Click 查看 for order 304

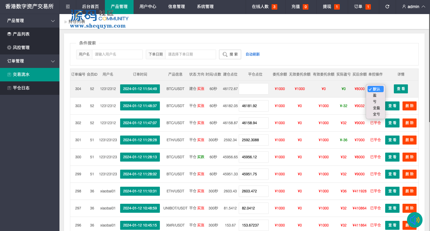pos(401,89)
